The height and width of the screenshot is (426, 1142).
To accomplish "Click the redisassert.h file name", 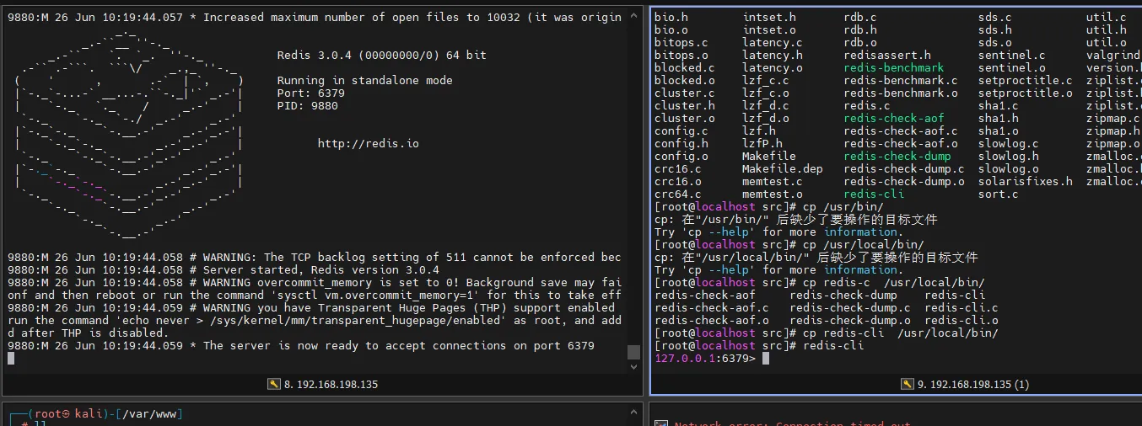I will click(887, 56).
